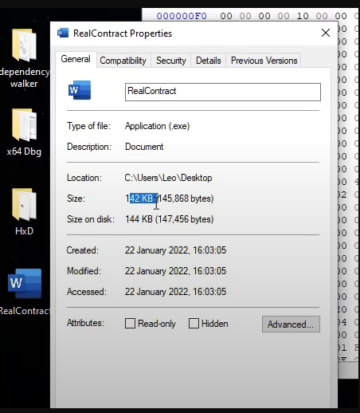The height and width of the screenshot is (413, 360).
Task: Enable the Read-only attribute checkbox
Action: tap(130, 324)
